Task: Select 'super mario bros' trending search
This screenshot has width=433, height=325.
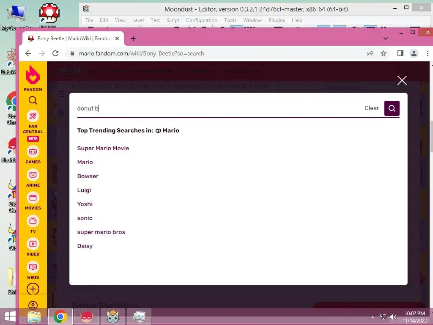Action: pyautogui.click(x=101, y=232)
